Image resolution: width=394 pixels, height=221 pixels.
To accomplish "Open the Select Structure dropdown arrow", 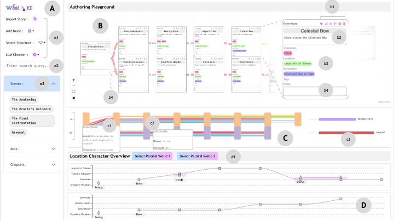I will coord(44,43).
